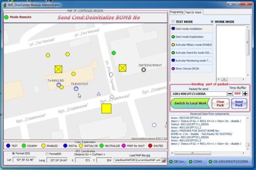Click the Time Muffler value field 060
The image size is (256, 170).
[238, 94]
